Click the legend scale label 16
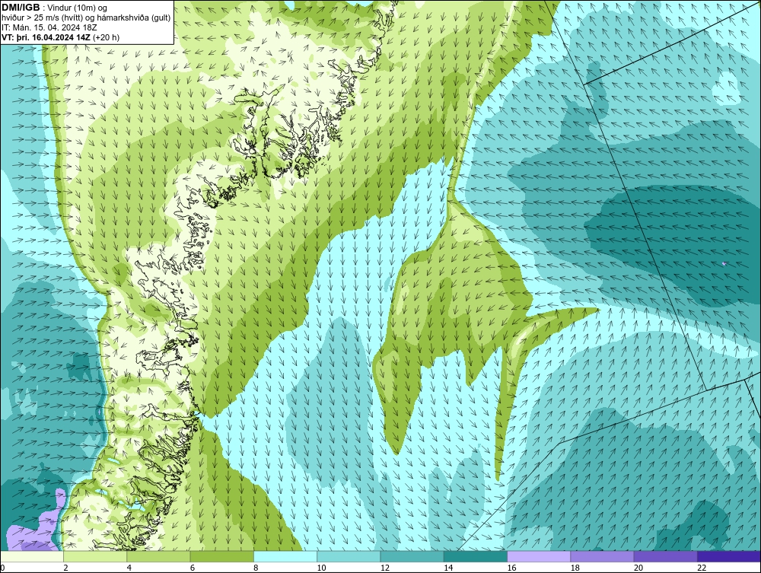Image resolution: width=761 pixels, height=573 pixels. pos(511,568)
